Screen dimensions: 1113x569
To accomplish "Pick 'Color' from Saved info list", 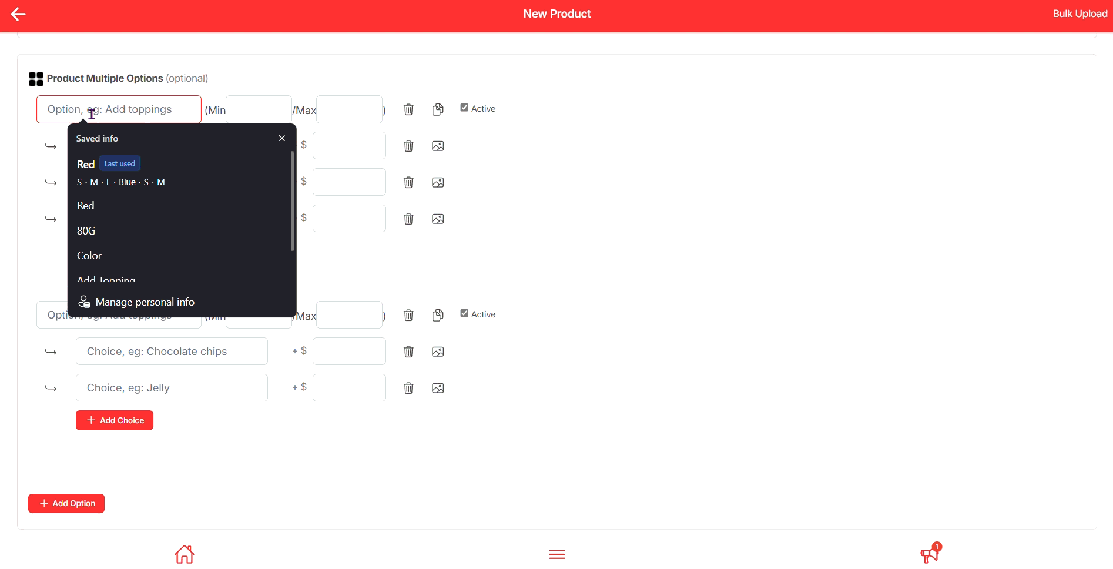I will tap(89, 256).
